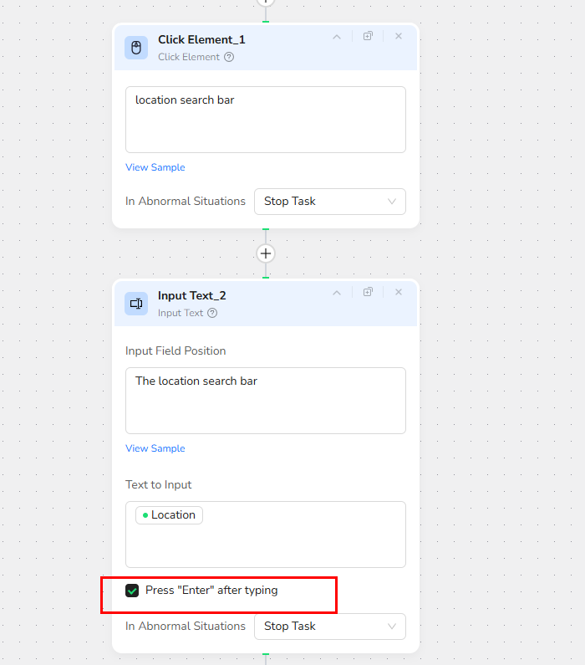Viewport: 585px width, 665px height.
Task: Click the mouse icon on Click Element_1
Action: click(x=136, y=48)
